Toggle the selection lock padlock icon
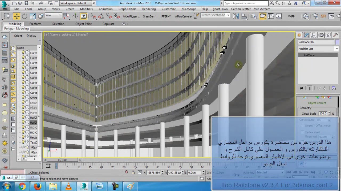This screenshot has width=341, height=191. pos(133,172)
